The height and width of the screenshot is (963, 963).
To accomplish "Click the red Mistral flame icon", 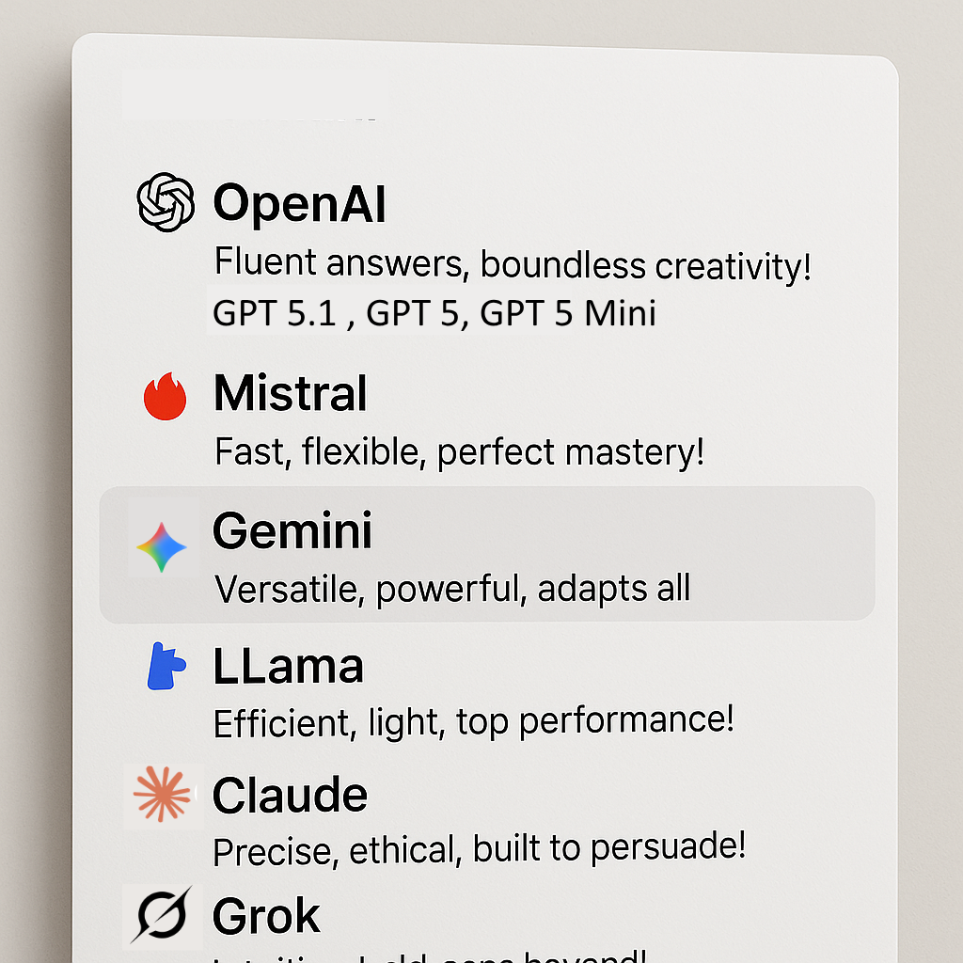I will [x=165, y=395].
